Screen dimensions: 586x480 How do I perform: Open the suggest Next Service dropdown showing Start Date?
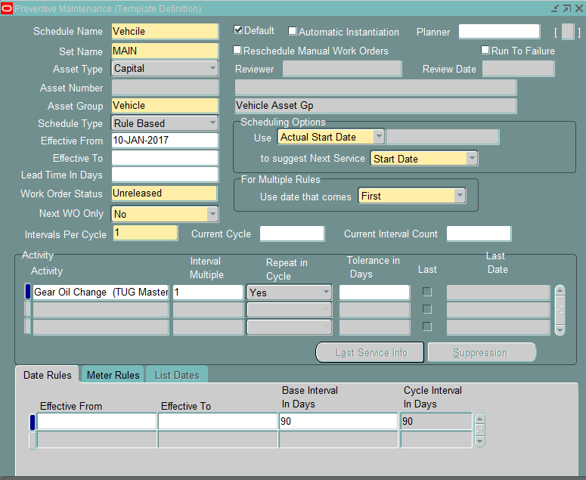423,159
